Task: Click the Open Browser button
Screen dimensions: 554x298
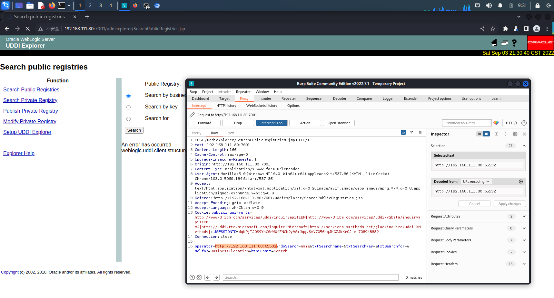Action: 339,123
